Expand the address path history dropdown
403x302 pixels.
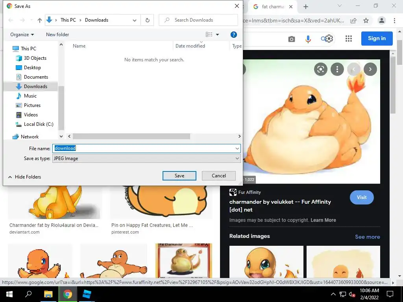(x=135, y=20)
